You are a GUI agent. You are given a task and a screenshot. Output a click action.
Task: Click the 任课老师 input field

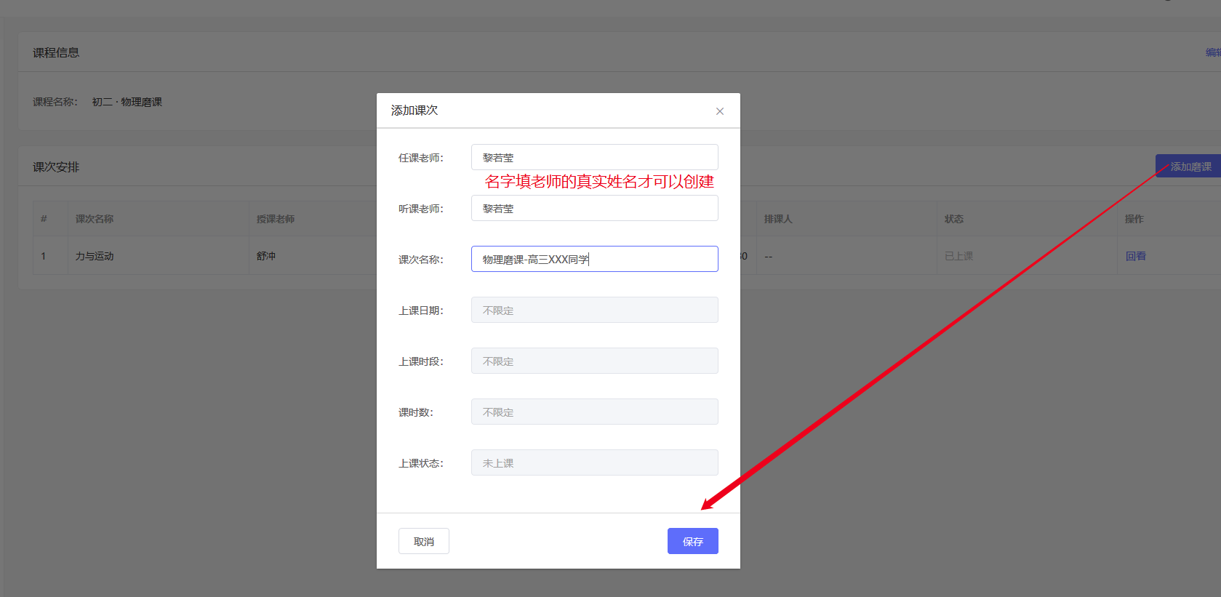click(x=594, y=157)
